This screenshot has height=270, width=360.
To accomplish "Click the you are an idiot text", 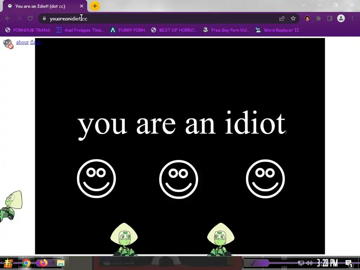I will click(182, 125).
